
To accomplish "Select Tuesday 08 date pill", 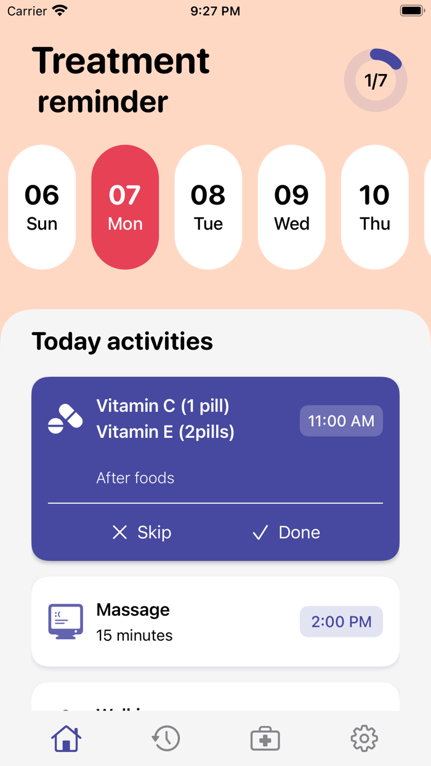I will coord(208,207).
